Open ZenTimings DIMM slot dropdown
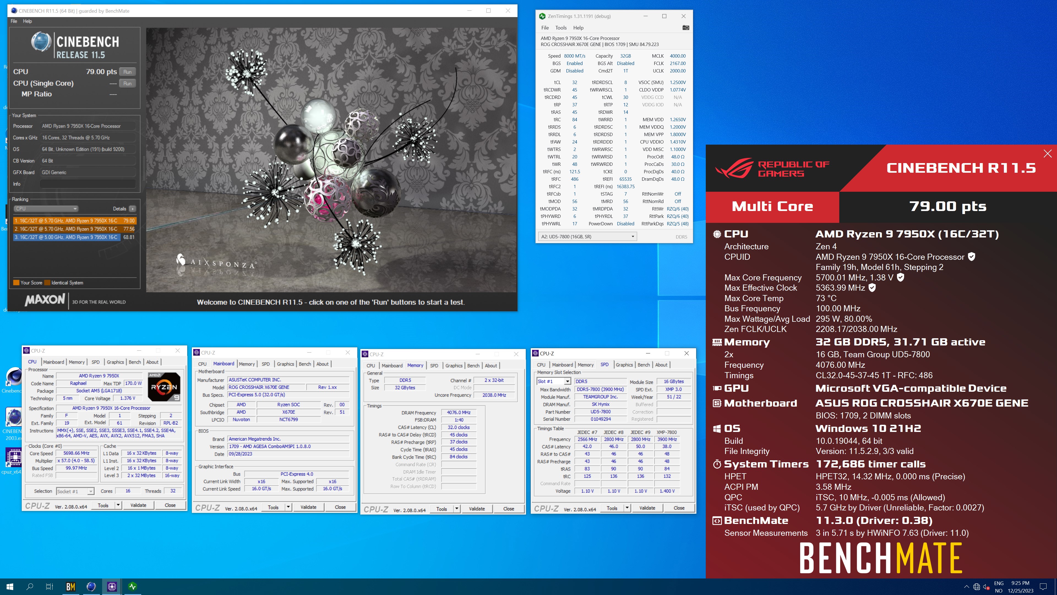 (587, 237)
